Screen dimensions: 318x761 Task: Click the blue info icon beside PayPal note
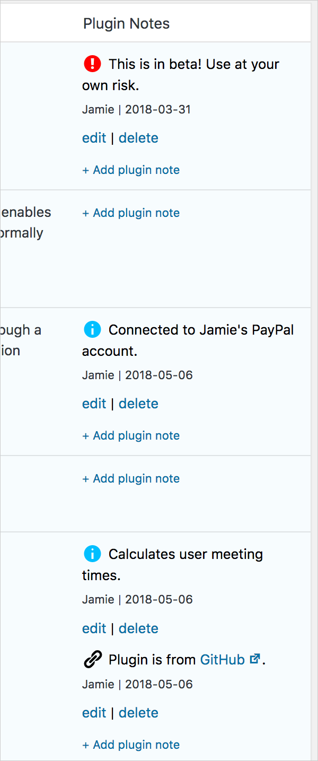coord(92,330)
